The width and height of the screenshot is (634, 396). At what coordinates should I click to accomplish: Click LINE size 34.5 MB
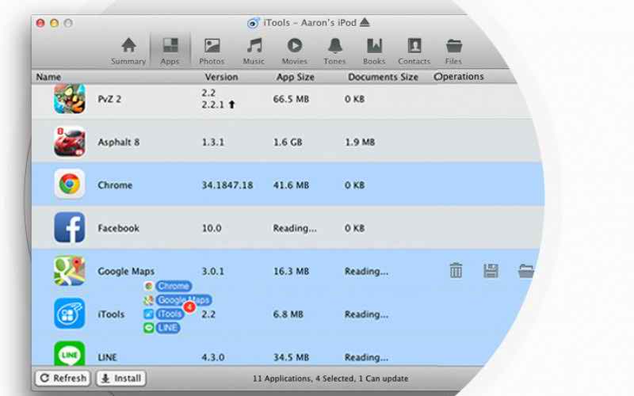(291, 358)
